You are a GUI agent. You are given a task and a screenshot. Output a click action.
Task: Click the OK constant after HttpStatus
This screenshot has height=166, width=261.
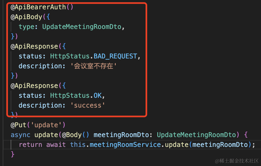pyautogui.click(x=97, y=96)
